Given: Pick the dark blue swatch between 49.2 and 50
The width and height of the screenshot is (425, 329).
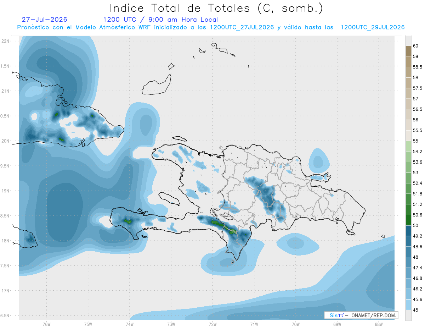Looking at the screenshot, I should [408, 231].
